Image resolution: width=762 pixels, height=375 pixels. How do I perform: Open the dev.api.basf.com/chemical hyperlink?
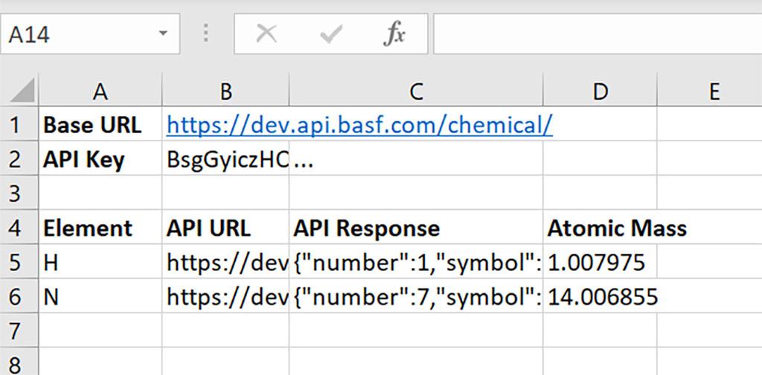[x=359, y=125]
